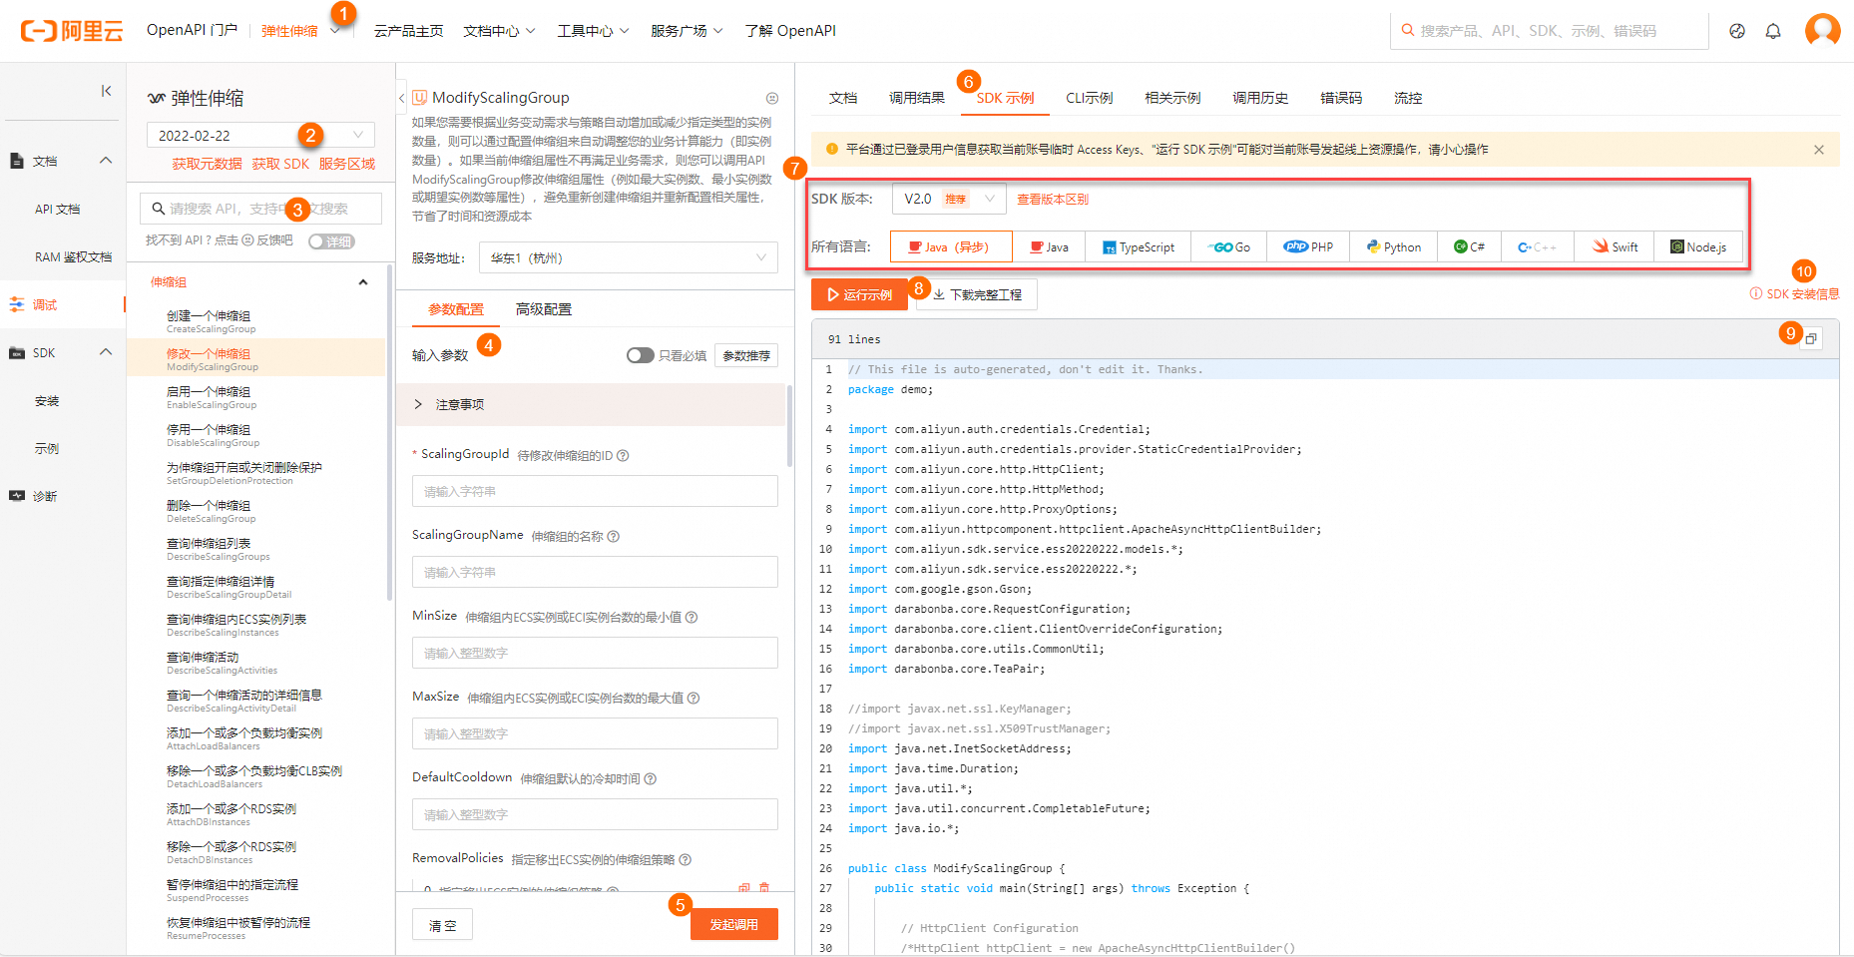Open the 查看版本区别 link
Image resolution: width=1854 pixels, height=957 pixels.
(x=1052, y=199)
